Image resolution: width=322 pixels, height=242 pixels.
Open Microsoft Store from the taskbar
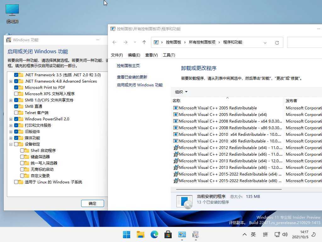tap(168, 234)
